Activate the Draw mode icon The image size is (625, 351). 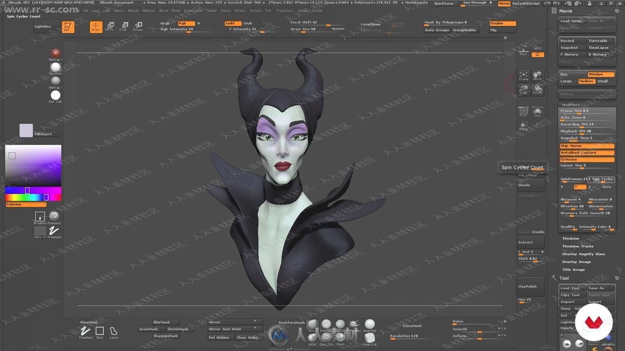pyautogui.click(x=96, y=27)
